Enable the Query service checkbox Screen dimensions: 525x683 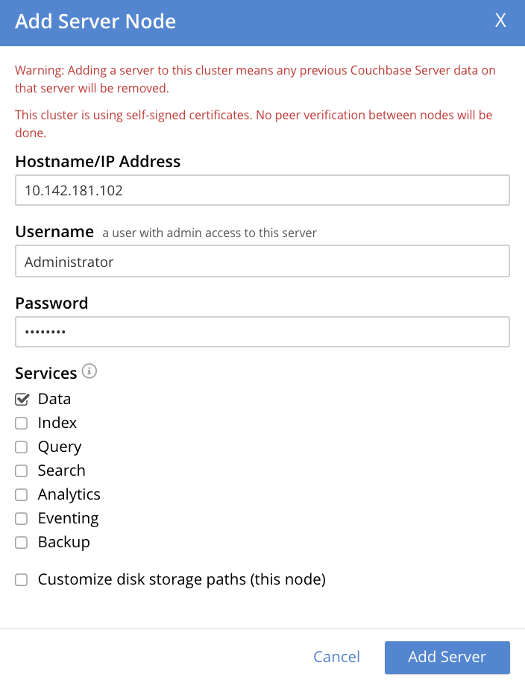click(21, 447)
